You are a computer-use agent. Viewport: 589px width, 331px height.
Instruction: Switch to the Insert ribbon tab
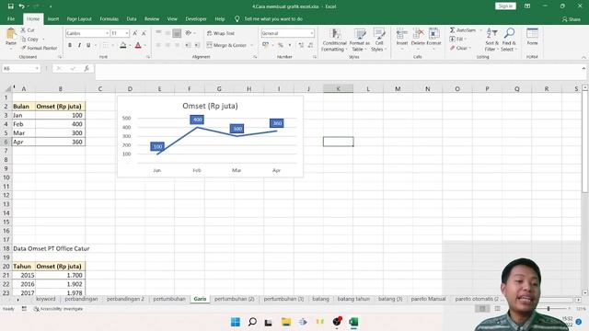53,18
